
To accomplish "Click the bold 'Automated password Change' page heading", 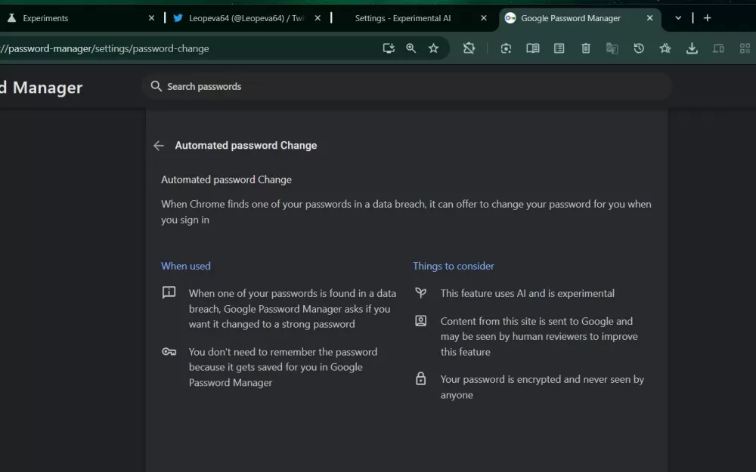I will 246,146.
